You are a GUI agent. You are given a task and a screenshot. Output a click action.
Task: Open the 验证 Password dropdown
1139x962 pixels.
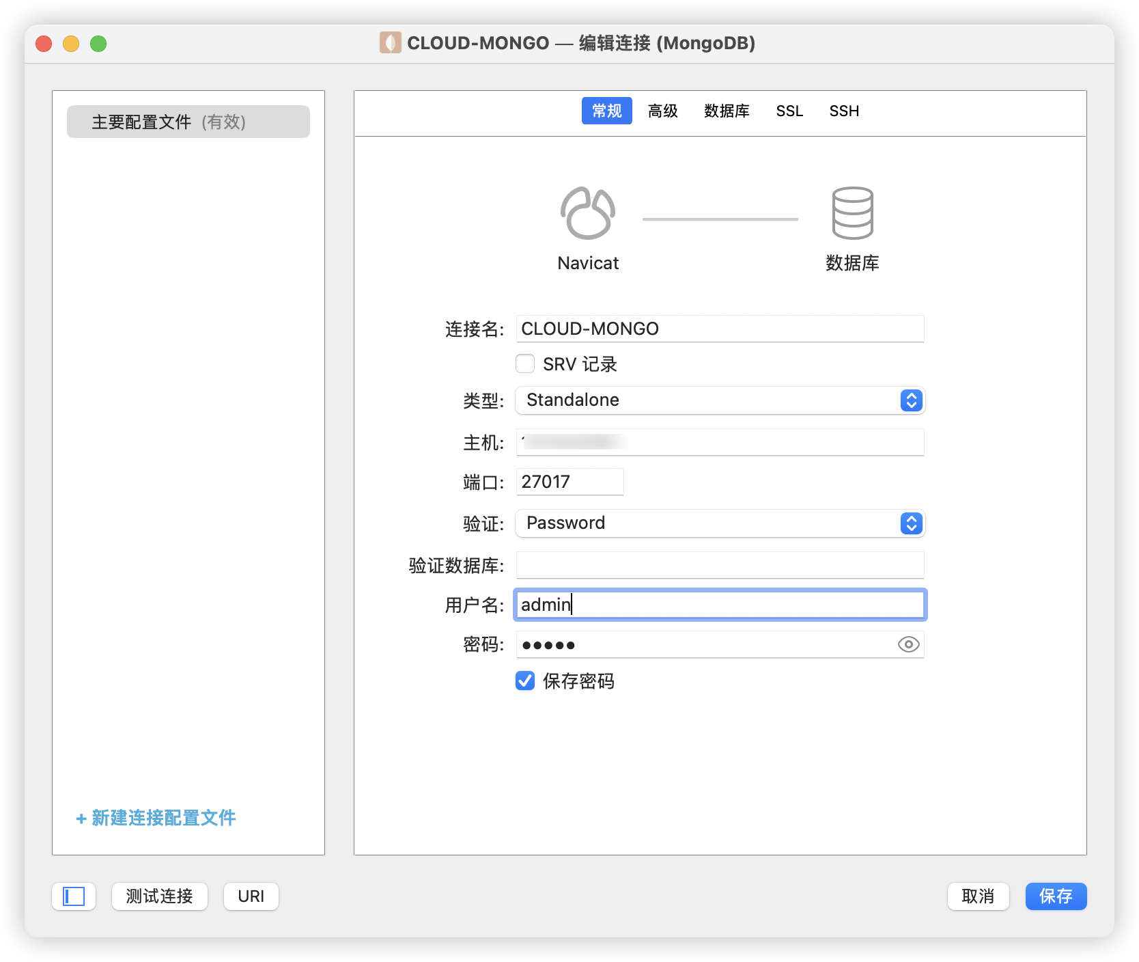720,523
